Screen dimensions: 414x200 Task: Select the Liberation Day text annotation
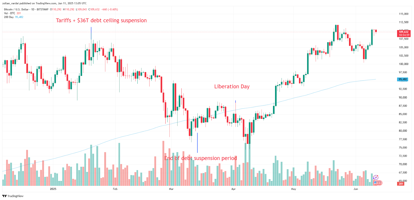coord(232,87)
